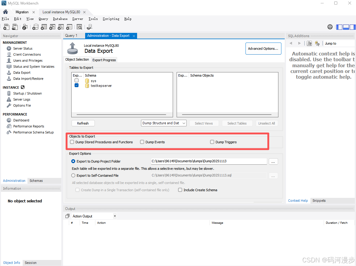Toggle automatic context help icon
The height and width of the screenshot is (266, 356).
[317, 43]
